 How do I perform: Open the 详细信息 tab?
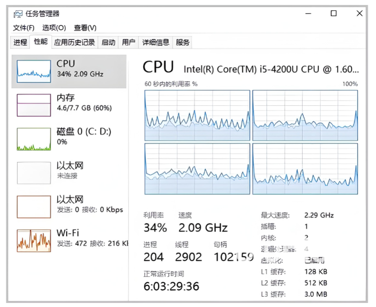tap(156, 43)
